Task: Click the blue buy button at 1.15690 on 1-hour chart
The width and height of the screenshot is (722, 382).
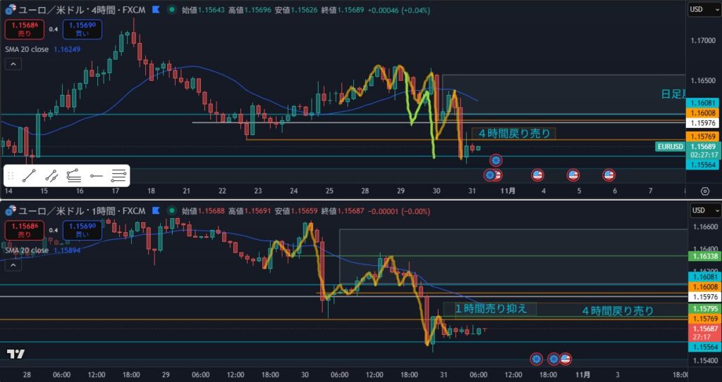Action: click(82, 230)
